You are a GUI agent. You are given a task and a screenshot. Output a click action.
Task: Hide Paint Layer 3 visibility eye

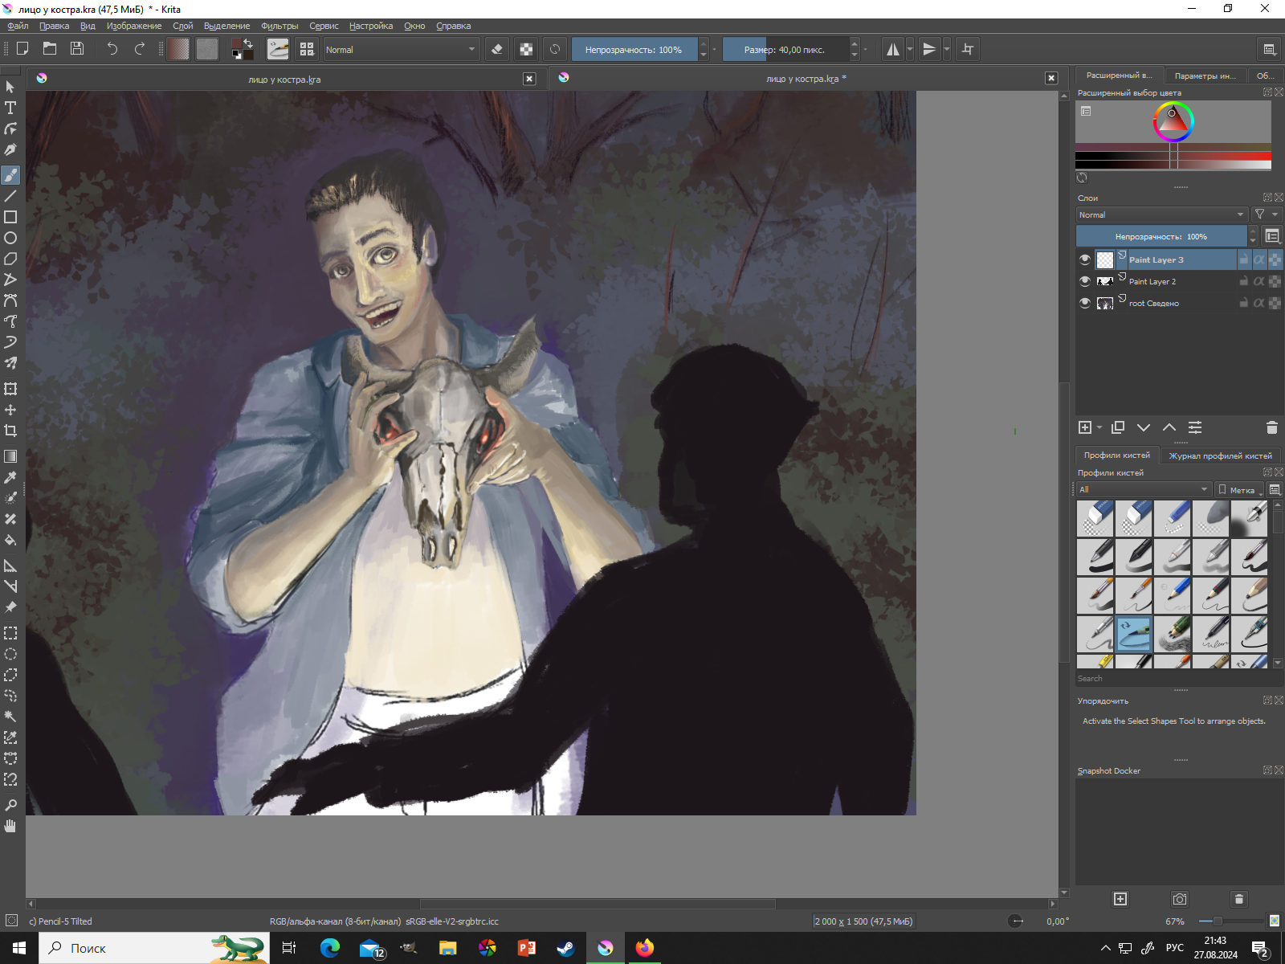click(1085, 259)
